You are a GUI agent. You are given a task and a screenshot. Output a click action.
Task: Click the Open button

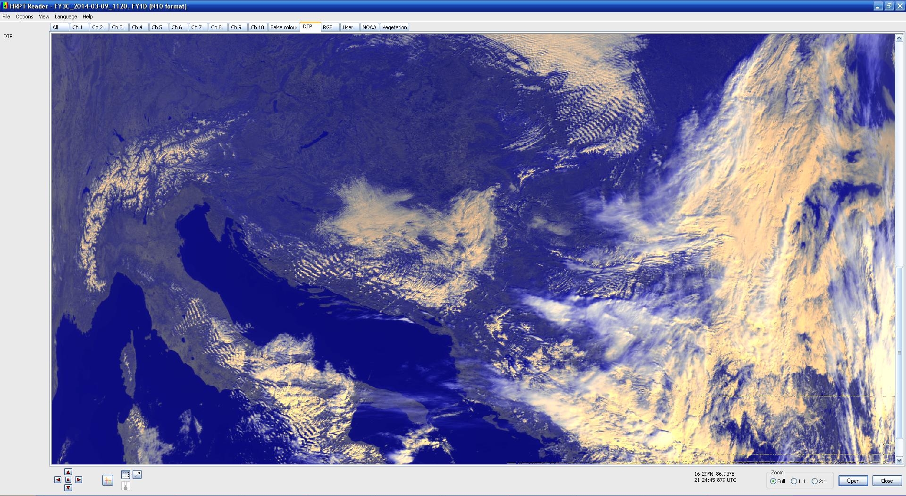(x=853, y=481)
